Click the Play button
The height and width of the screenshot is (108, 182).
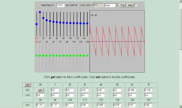point(123,5)
